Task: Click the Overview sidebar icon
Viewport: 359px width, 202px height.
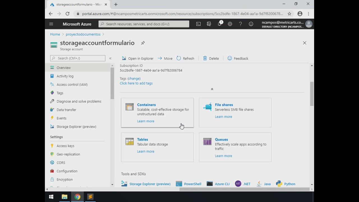Action: [52, 67]
